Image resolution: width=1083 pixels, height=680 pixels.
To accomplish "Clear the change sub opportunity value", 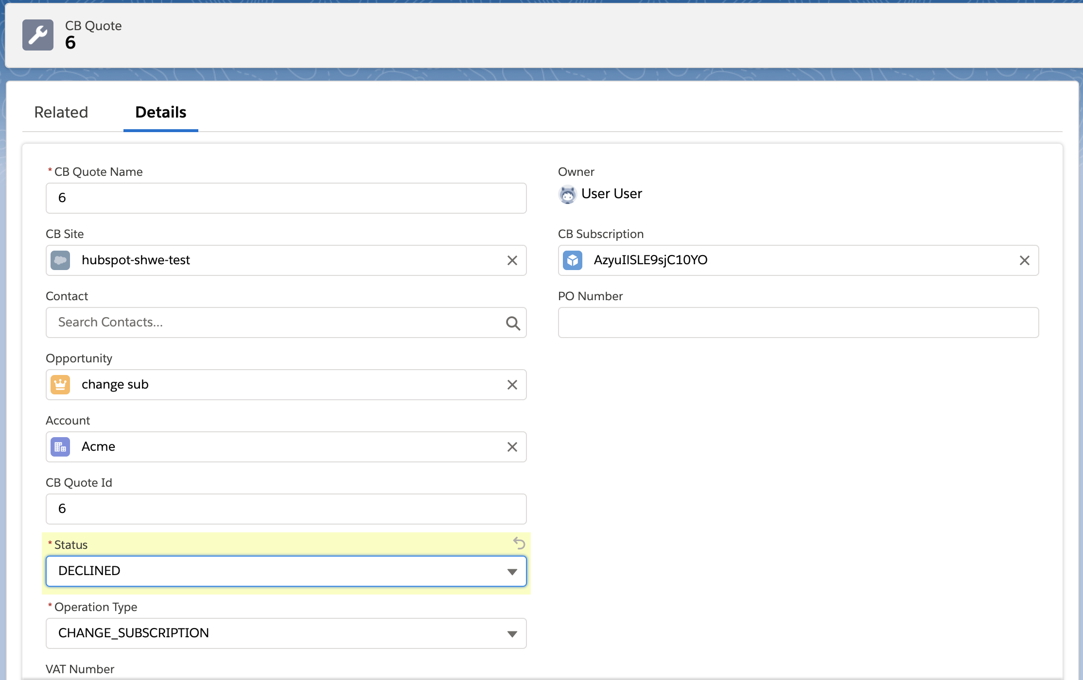I will [x=512, y=385].
